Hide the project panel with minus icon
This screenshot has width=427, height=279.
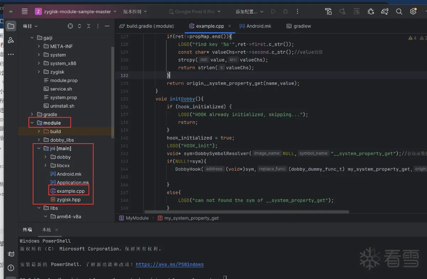(107, 26)
